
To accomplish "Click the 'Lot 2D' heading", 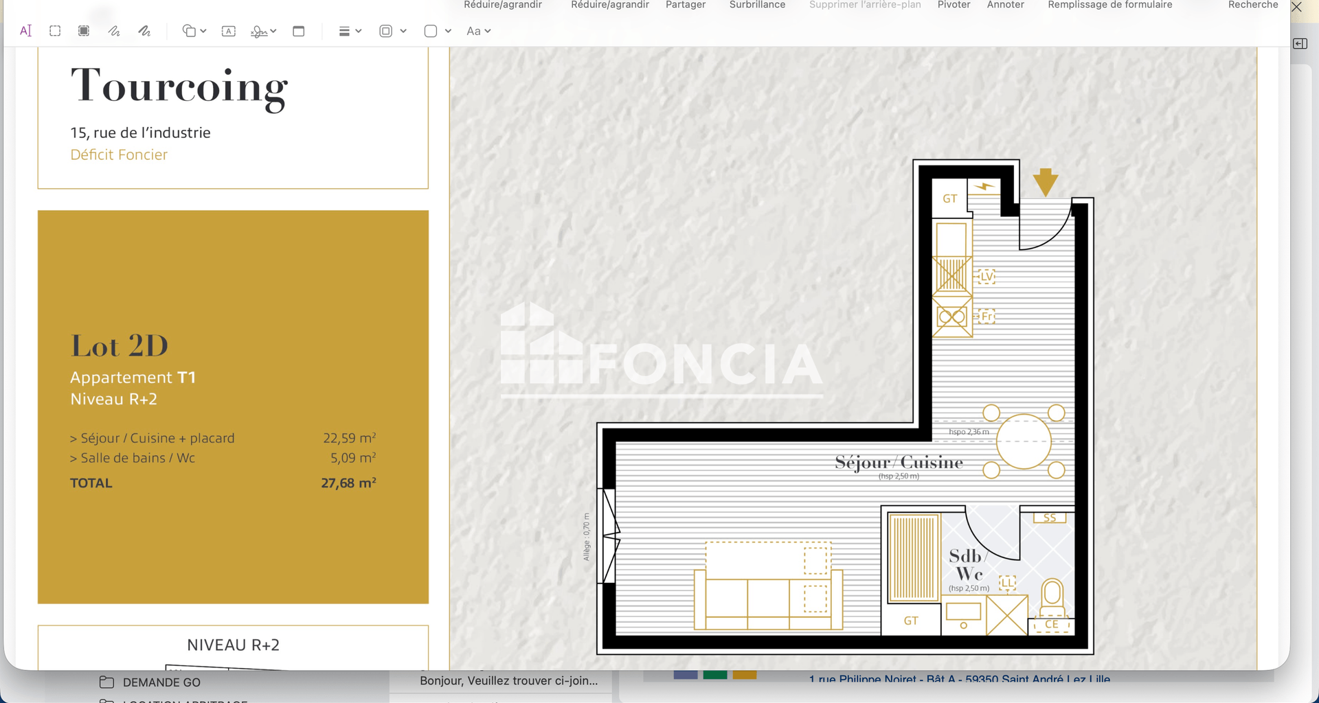I will (120, 345).
